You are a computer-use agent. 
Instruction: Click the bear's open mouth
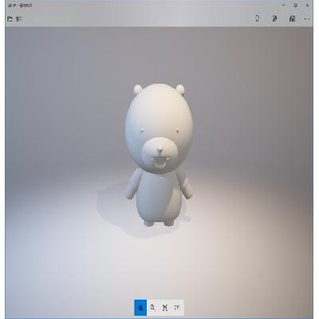coord(159,164)
